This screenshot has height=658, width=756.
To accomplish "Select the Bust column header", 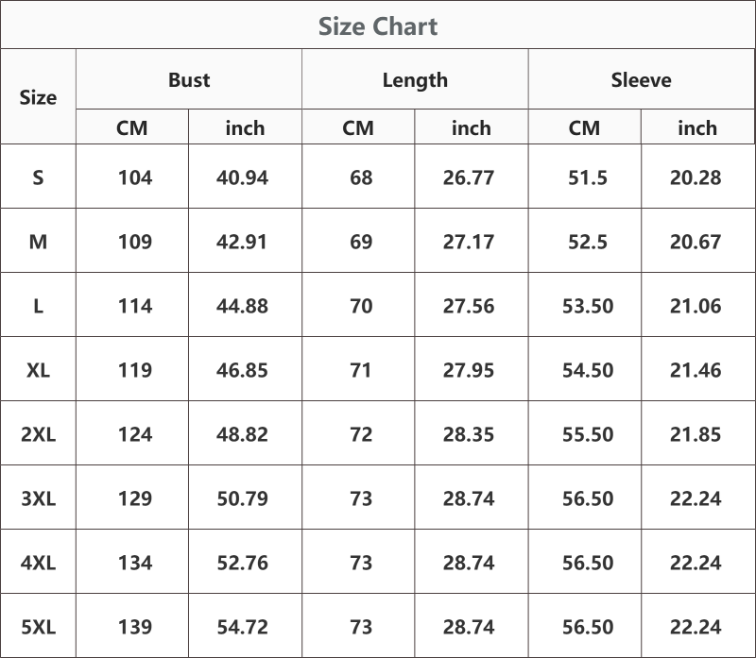I will [189, 80].
